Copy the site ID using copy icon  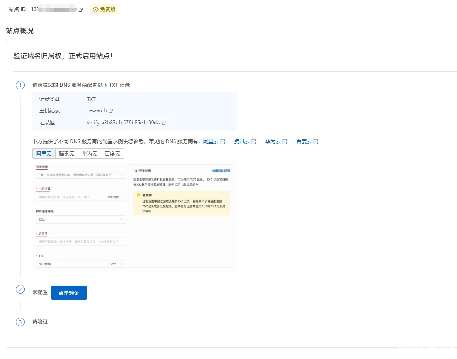(81, 9)
